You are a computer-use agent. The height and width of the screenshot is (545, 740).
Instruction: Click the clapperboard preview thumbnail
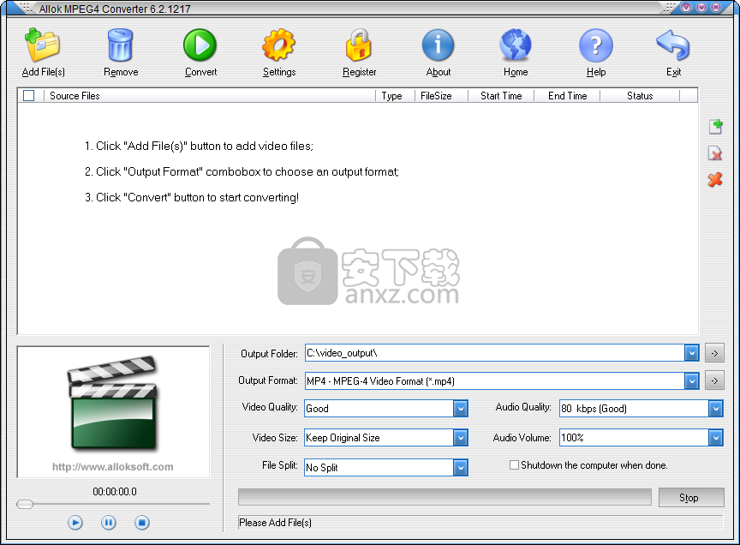tap(113, 402)
